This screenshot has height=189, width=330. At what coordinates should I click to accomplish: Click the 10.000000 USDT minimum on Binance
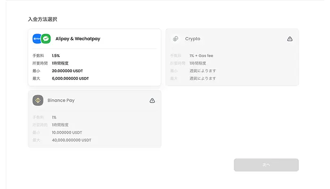pyautogui.click(x=67, y=132)
